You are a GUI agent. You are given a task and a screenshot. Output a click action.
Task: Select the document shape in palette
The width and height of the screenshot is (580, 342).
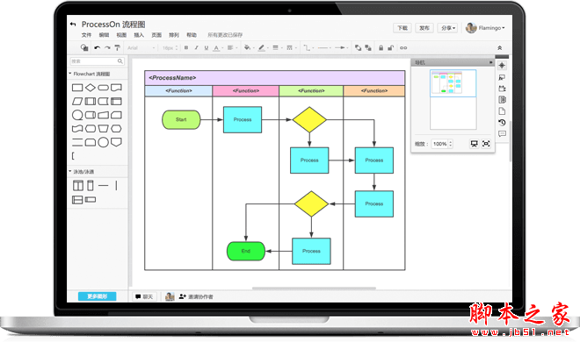(116, 88)
